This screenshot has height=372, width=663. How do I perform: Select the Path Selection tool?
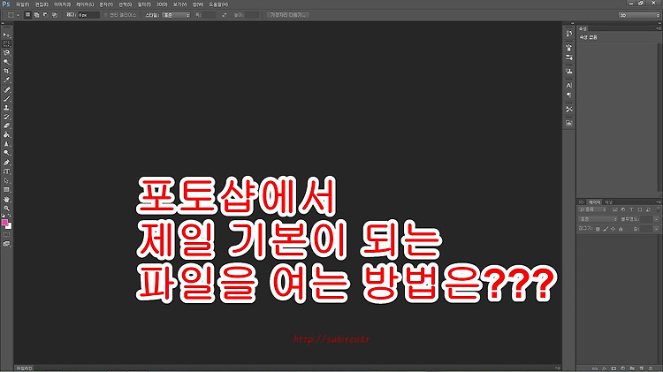(x=6, y=181)
